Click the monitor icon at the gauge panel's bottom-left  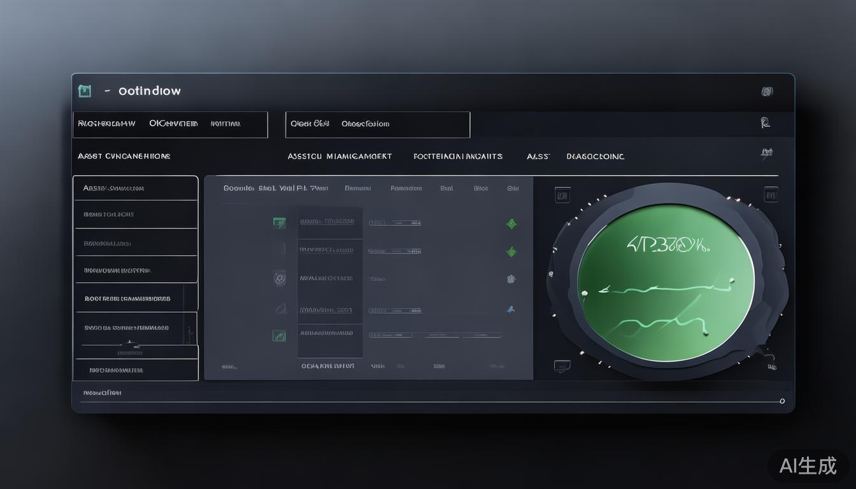(562, 366)
